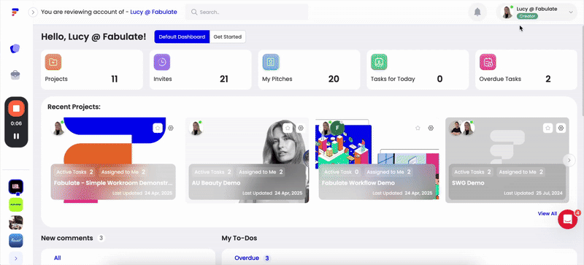Star the AU Beauty Demo project
584x265 pixels.
coord(288,128)
